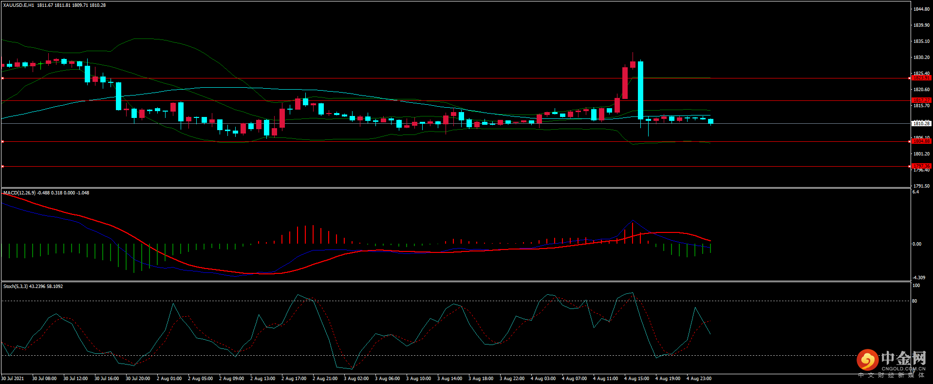
Task: Click the current price tag 1810.28
Action: [x=921, y=124]
